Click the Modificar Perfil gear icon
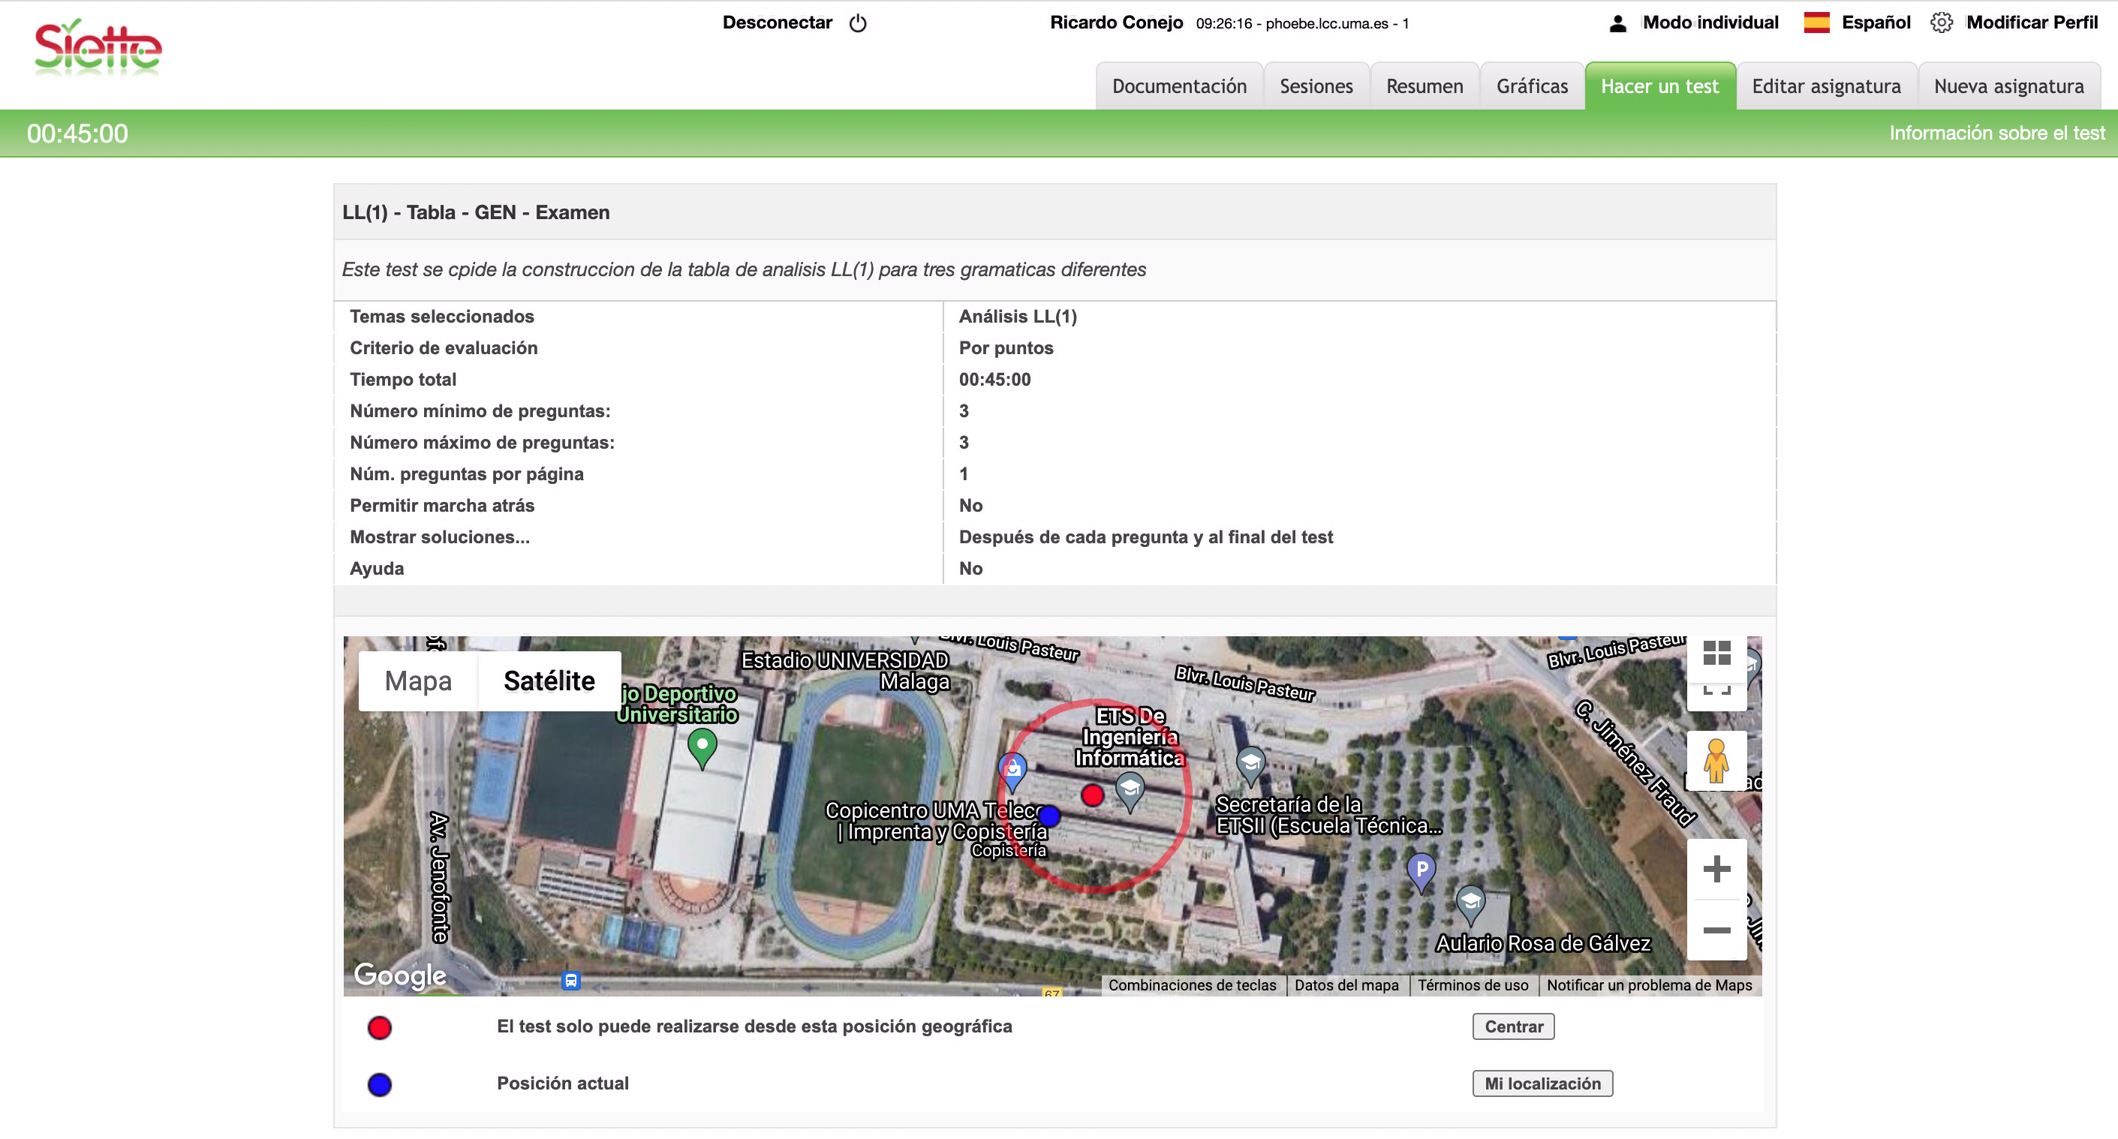The image size is (2118, 1139). pos(1941,23)
